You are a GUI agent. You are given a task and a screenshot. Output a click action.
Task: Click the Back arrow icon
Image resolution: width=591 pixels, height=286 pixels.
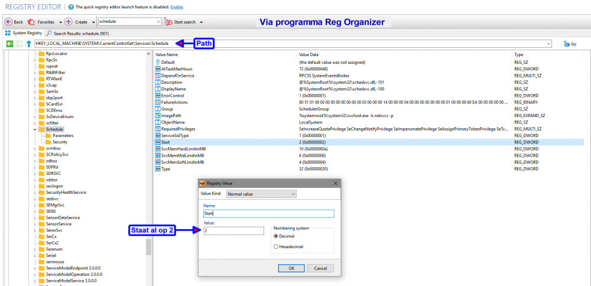[x=8, y=22]
